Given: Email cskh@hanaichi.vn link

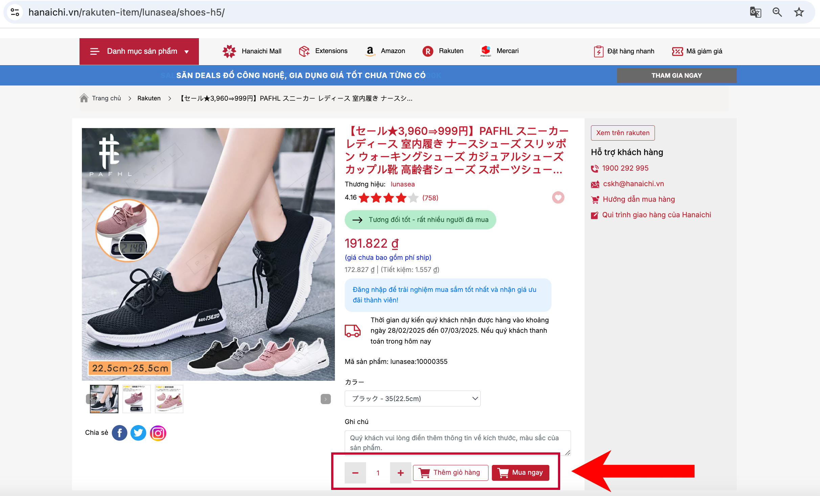Looking at the screenshot, I should (x=633, y=184).
